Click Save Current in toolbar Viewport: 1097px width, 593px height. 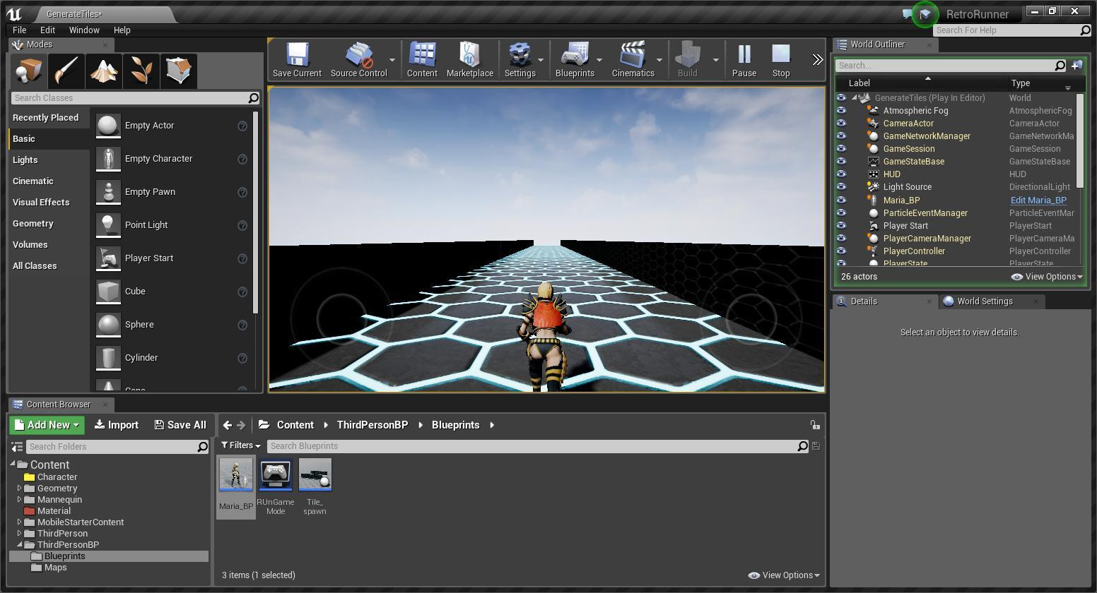click(297, 59)
